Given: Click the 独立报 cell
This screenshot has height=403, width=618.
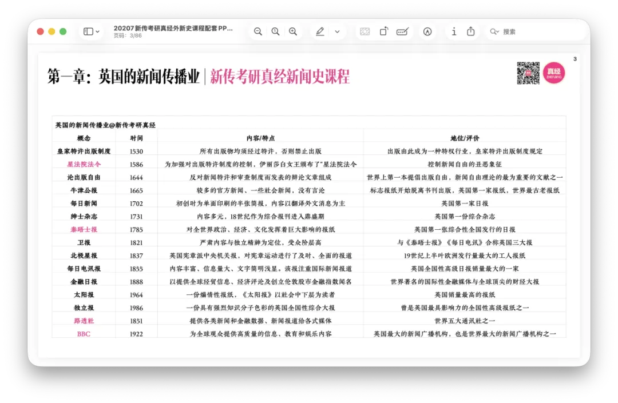Looking at the screenshot, I should [x=84, y=308].
